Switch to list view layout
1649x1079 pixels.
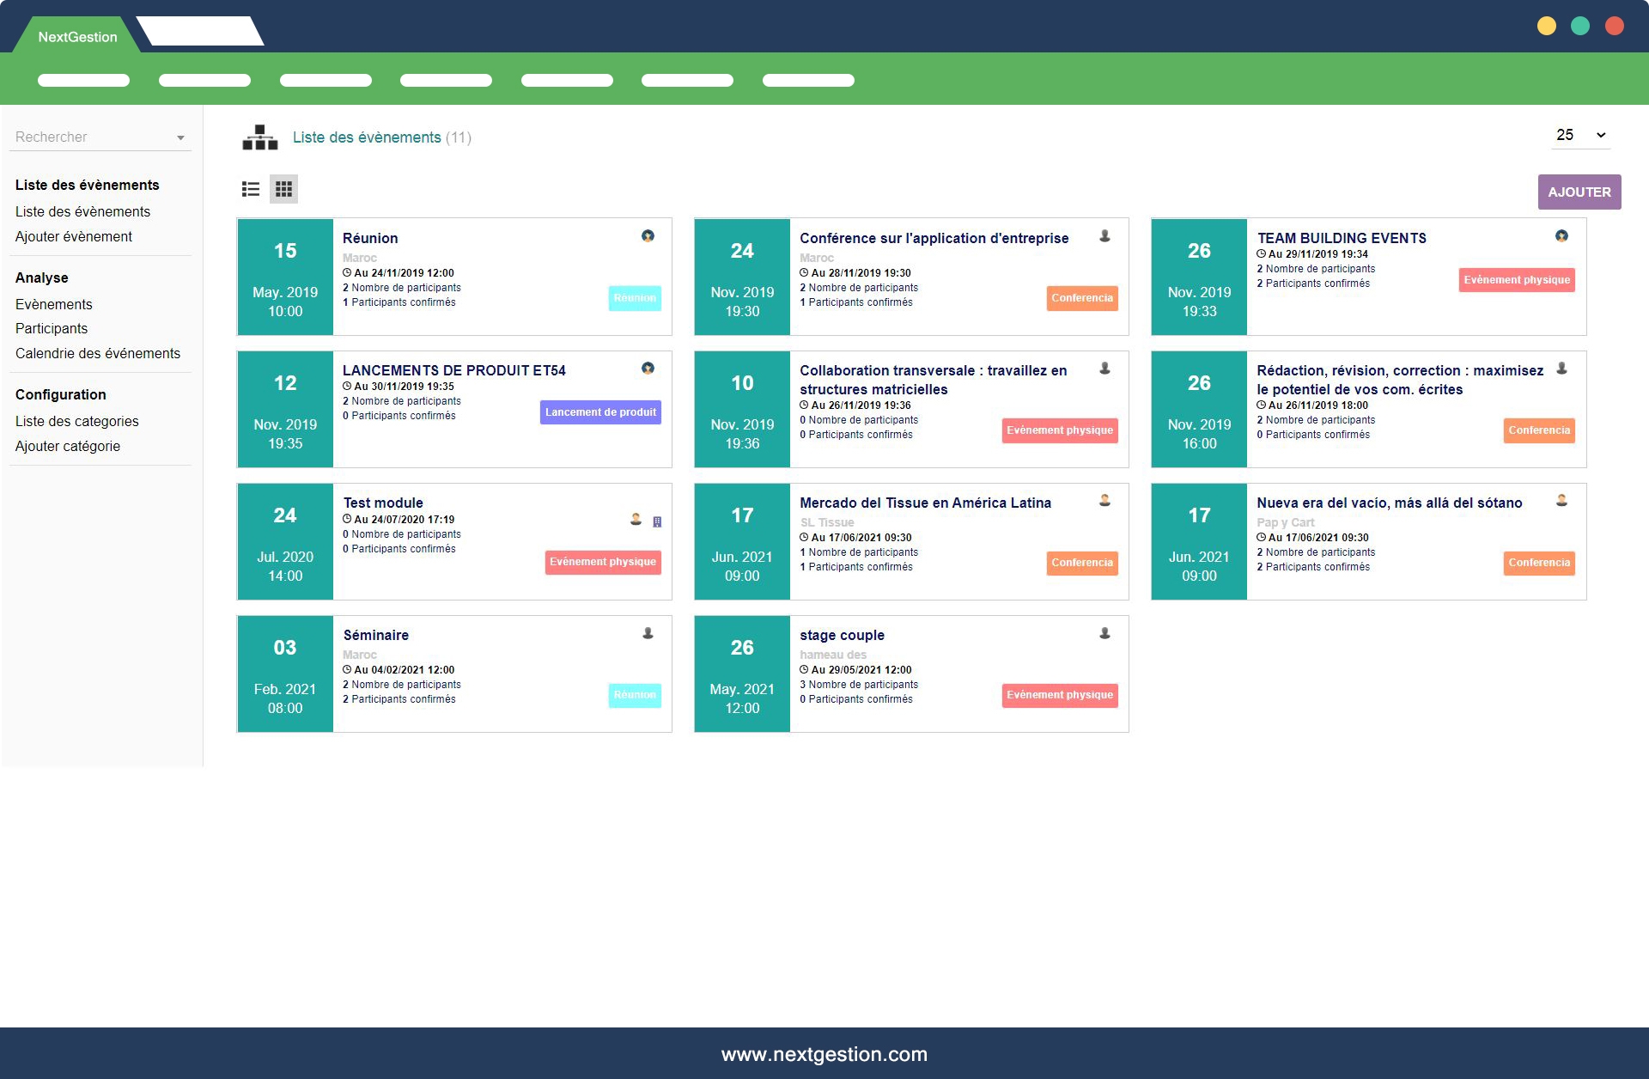click(251, 189)
